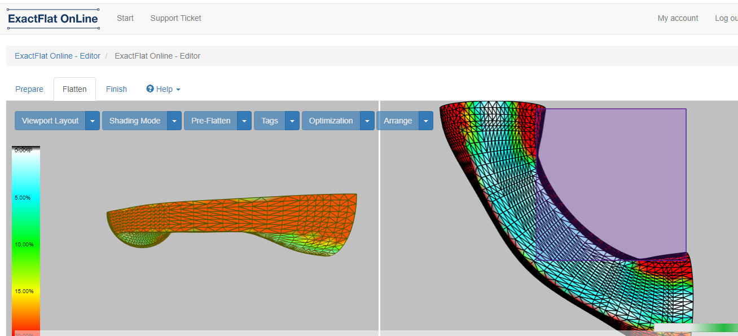Click the Viewport Layout button
The height and width of the screenshot is (336, 738).
(x=50, y=121)
